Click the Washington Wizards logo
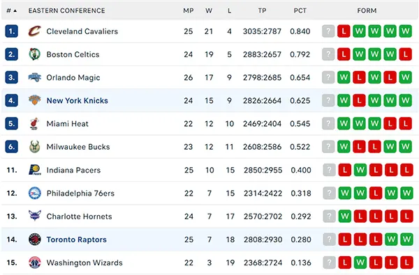The width and height of the screenshot is (419, 275). (x=35, y=262)
